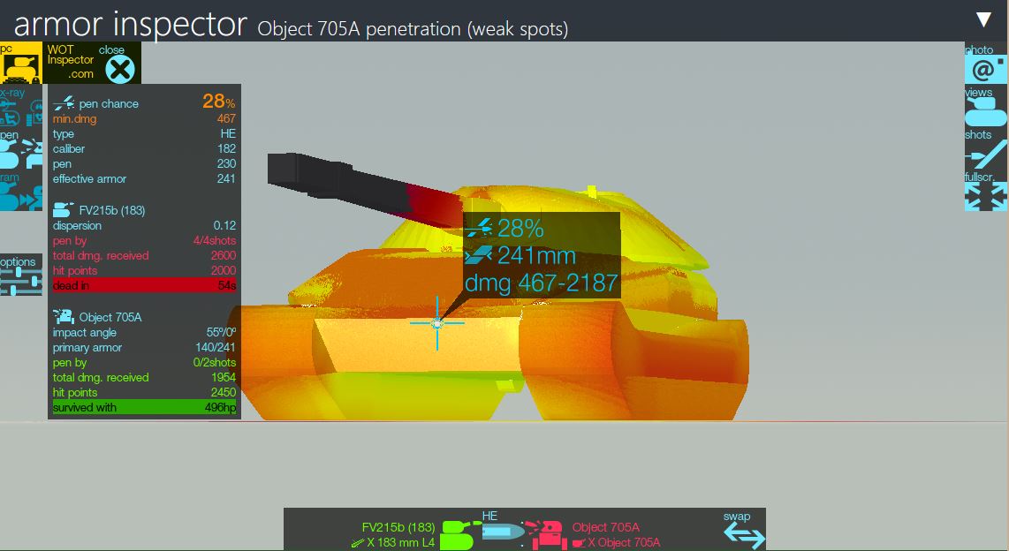Click the 'effective armor' row
The width and height of the screenshot is (1009, 551).
click(144, 178)
